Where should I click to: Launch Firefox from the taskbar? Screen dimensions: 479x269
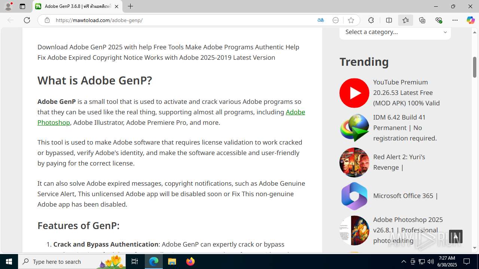[190, 262]
